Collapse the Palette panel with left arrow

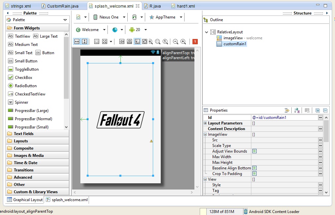coord(8,13)
